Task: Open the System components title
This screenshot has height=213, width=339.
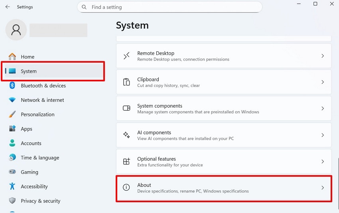Action: click(160, 106)
